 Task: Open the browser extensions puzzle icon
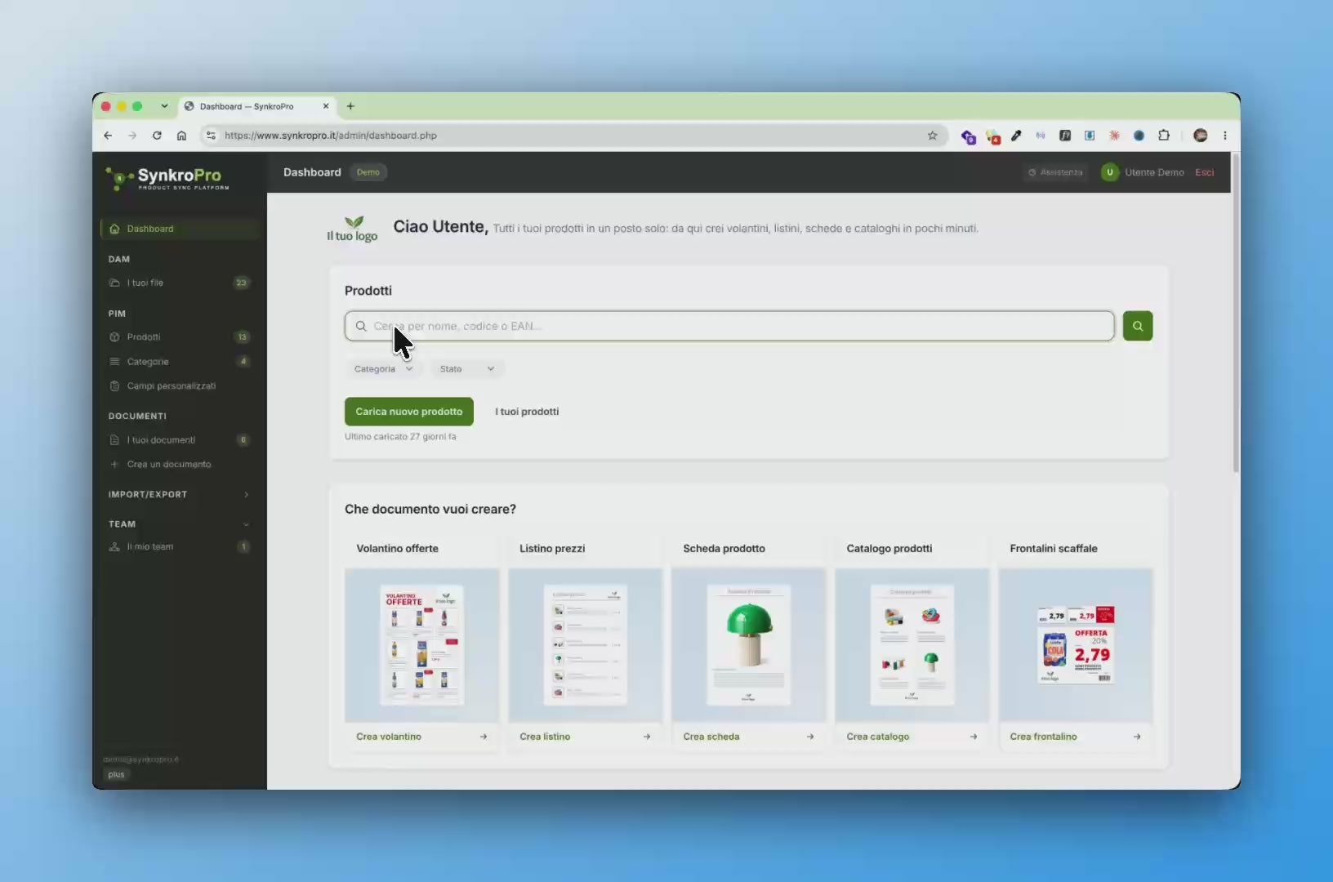[1164, 136]
